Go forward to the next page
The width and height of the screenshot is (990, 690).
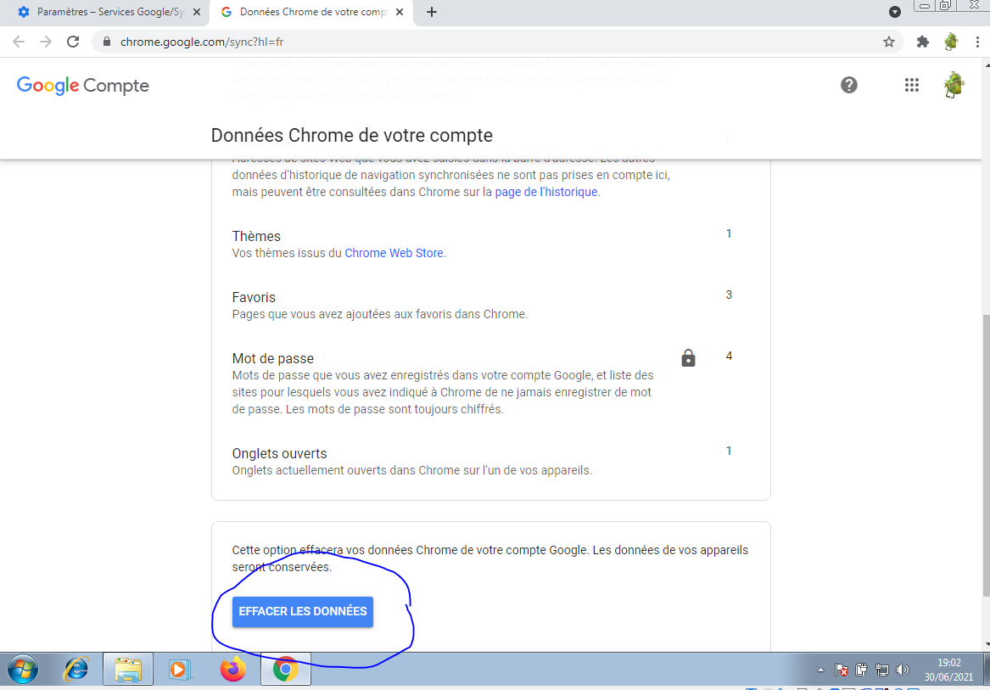click(46, 42)
